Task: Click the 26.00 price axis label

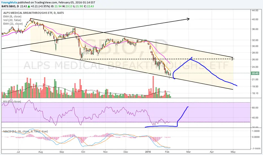Action: point(255,59)
